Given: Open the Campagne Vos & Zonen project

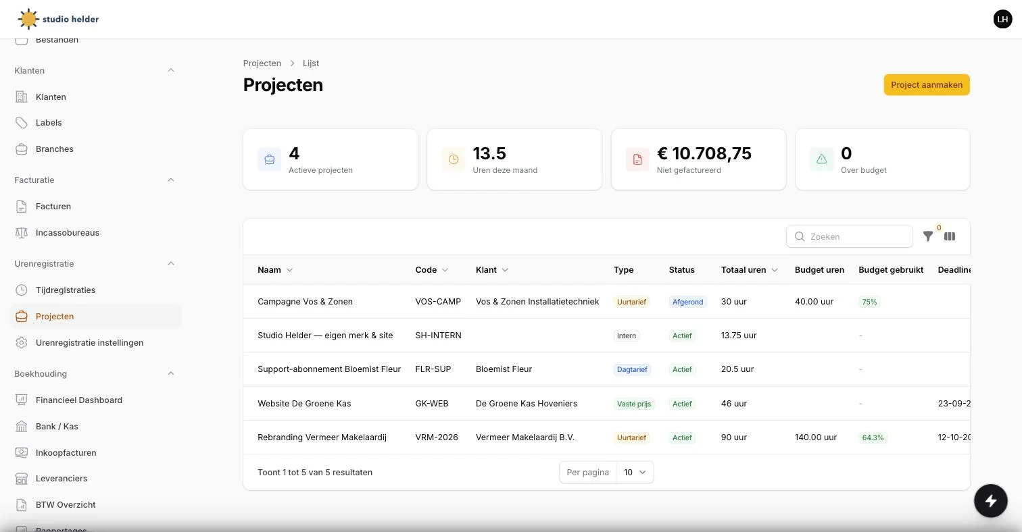Looking at the screenshot, I should tap(305, 302).
